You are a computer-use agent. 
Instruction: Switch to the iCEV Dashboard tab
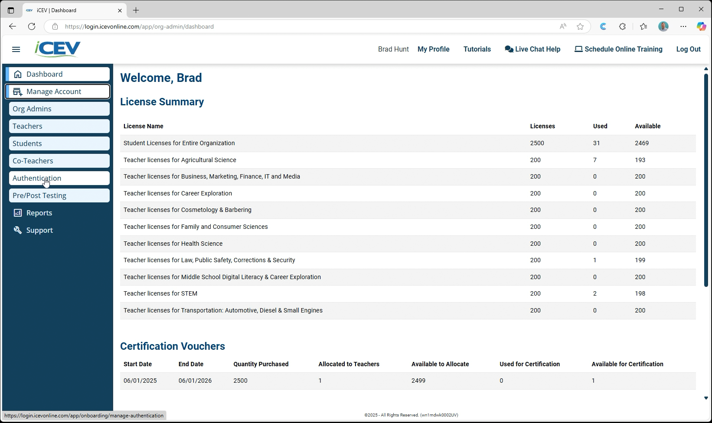[69, 10]
